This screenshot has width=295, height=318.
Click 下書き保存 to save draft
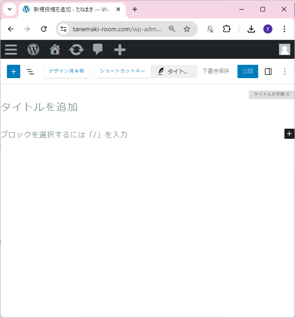coord(215,71)
